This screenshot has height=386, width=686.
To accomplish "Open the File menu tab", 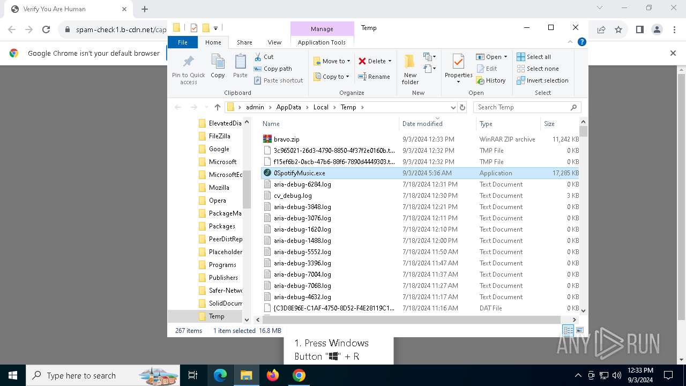I will (x=183, y=42).
